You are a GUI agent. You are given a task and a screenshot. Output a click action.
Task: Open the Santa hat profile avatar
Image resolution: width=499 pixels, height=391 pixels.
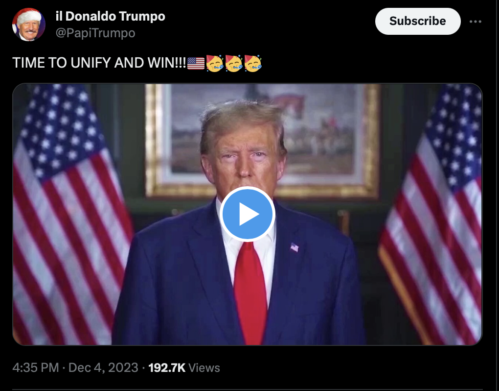(29, 24)
